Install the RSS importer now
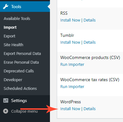The height and width of the screenshot is (122, 123). 70,20
